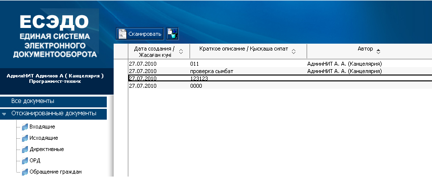This screenshot has width=432, height=177.
Task: Open the Директивные folder
Action: (x=47, y=150)
